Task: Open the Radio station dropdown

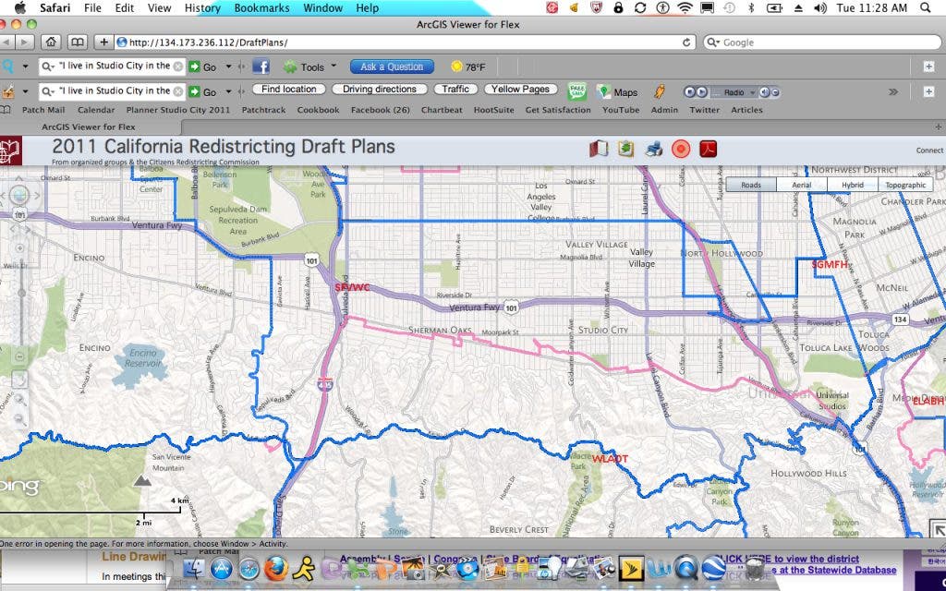Action: click(x=752, y=92)
